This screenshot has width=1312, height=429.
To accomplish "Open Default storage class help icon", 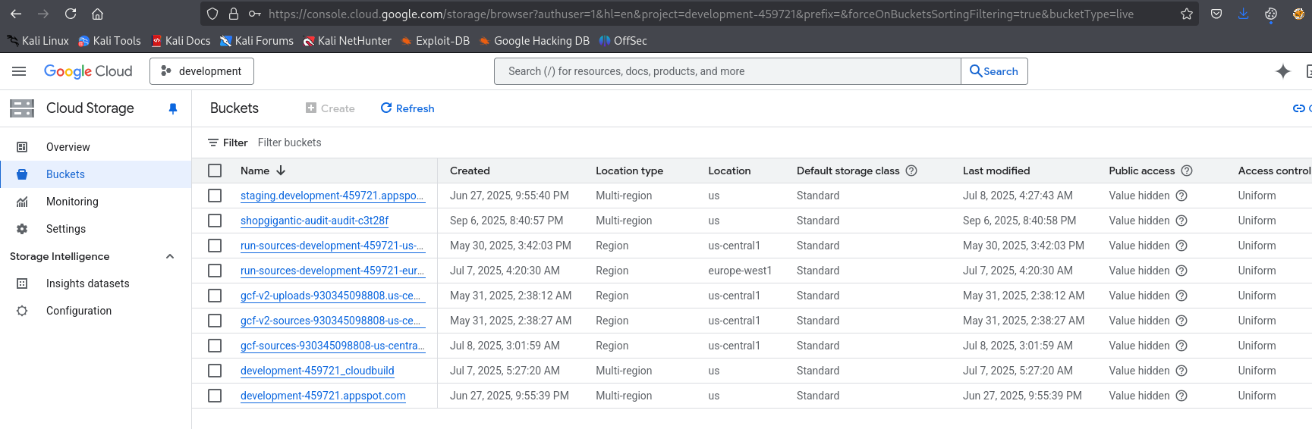I will pos(911,171).
